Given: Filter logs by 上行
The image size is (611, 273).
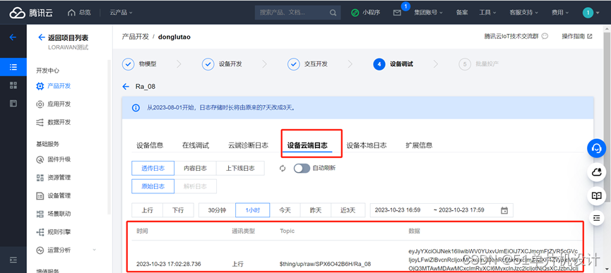Looking at the screenshot, I should 147,210.
